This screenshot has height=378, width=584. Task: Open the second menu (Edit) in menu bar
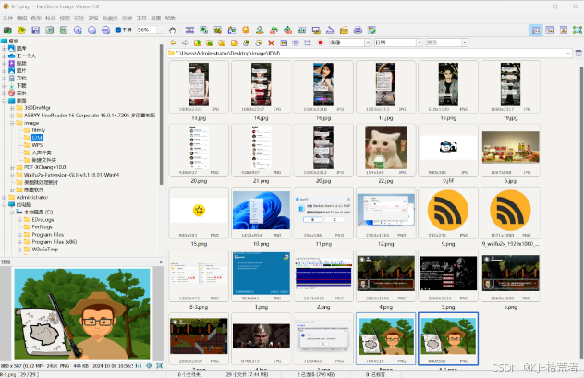(21, 18)
